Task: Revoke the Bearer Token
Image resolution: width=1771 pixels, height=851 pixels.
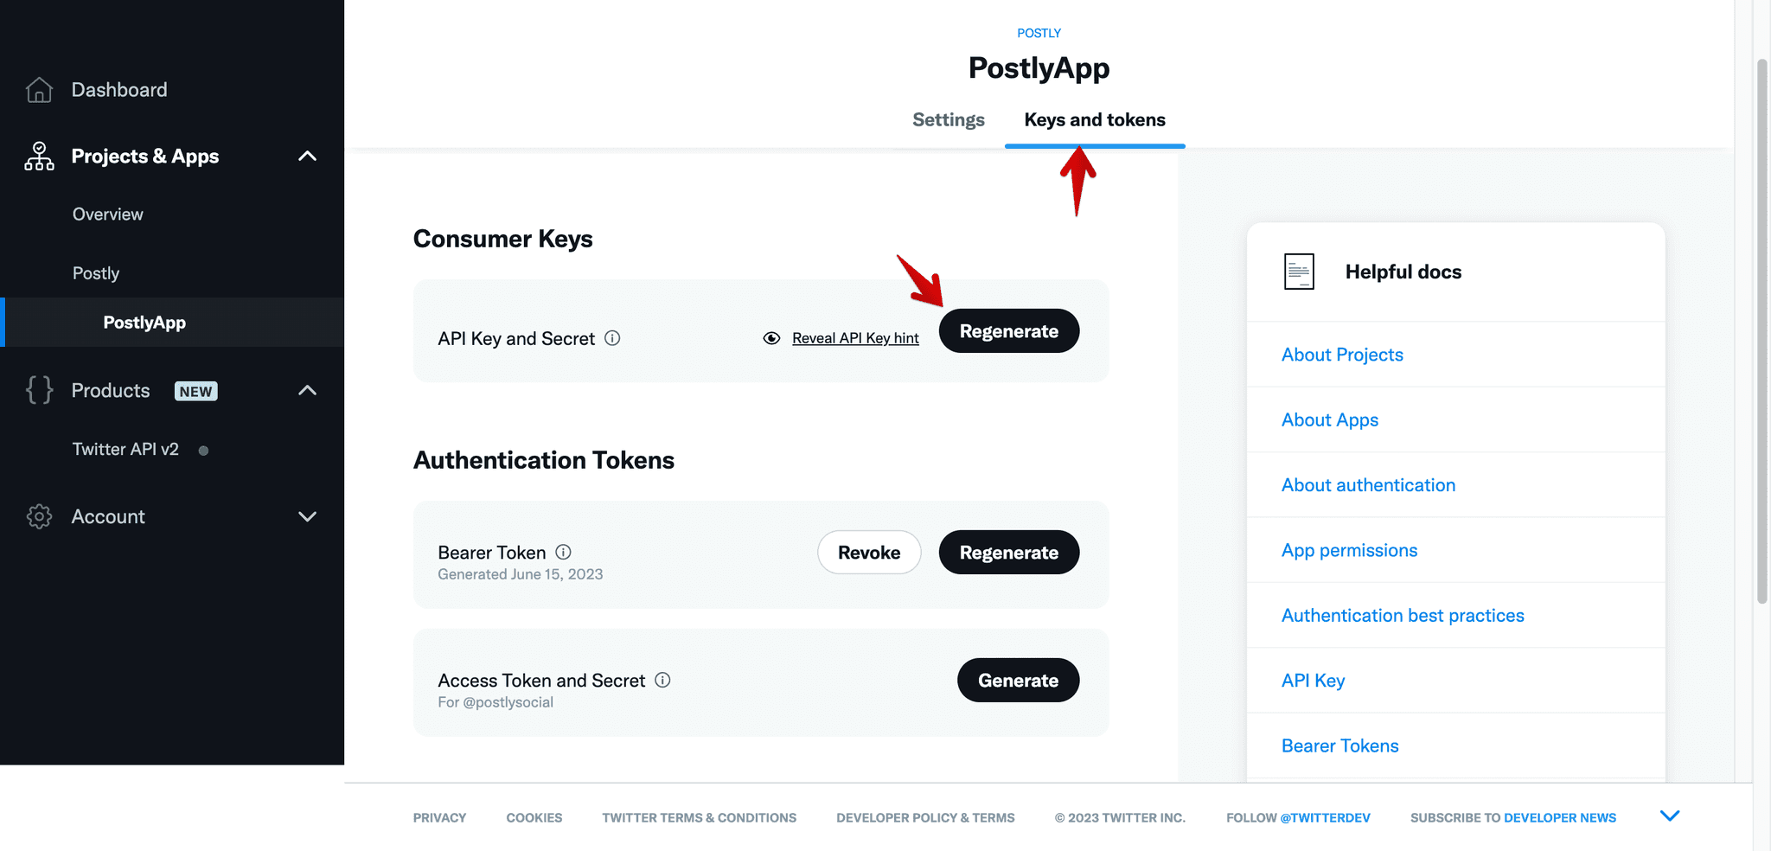Action: click(x=869, y=553)
